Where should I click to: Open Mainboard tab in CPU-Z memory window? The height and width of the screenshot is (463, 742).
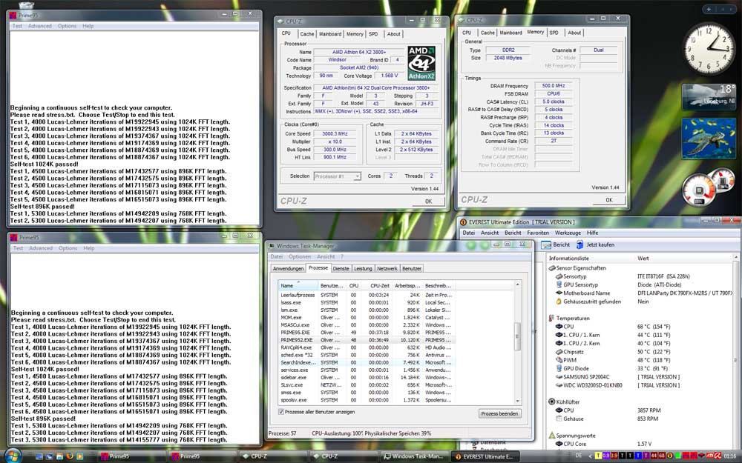510,33
